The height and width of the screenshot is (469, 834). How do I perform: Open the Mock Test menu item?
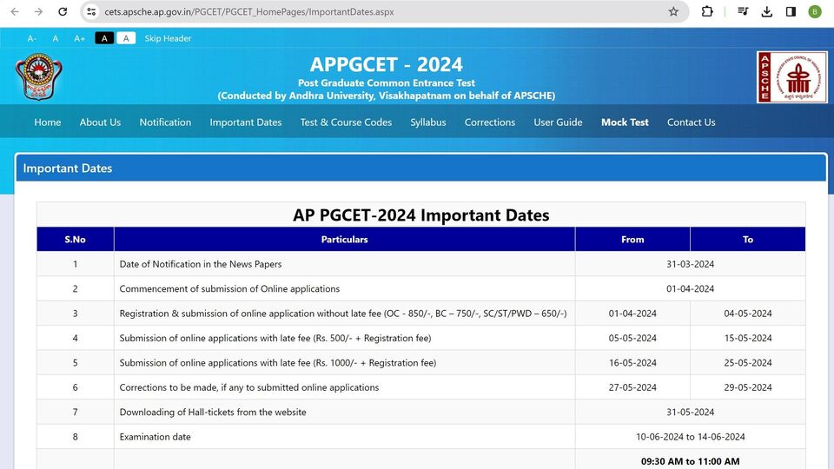click(625, 122)
